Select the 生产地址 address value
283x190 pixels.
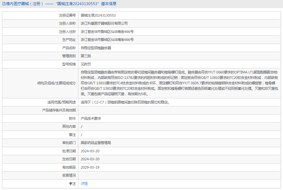point(107,40)
